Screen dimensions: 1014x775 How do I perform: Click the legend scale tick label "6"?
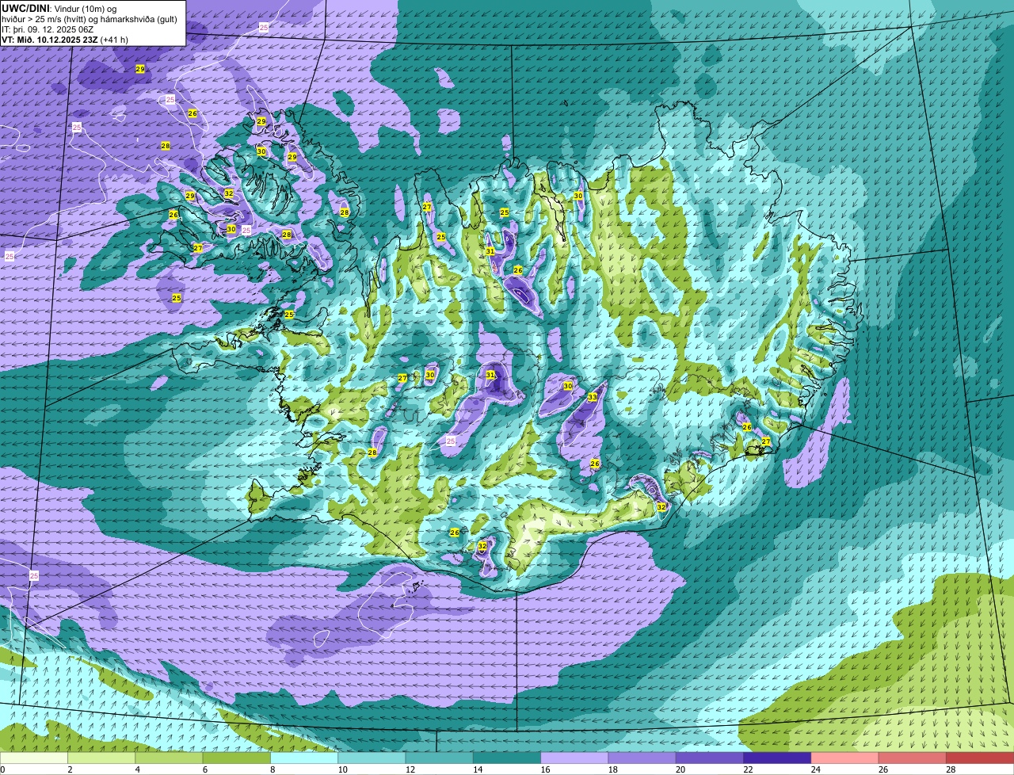click(204, 769)
